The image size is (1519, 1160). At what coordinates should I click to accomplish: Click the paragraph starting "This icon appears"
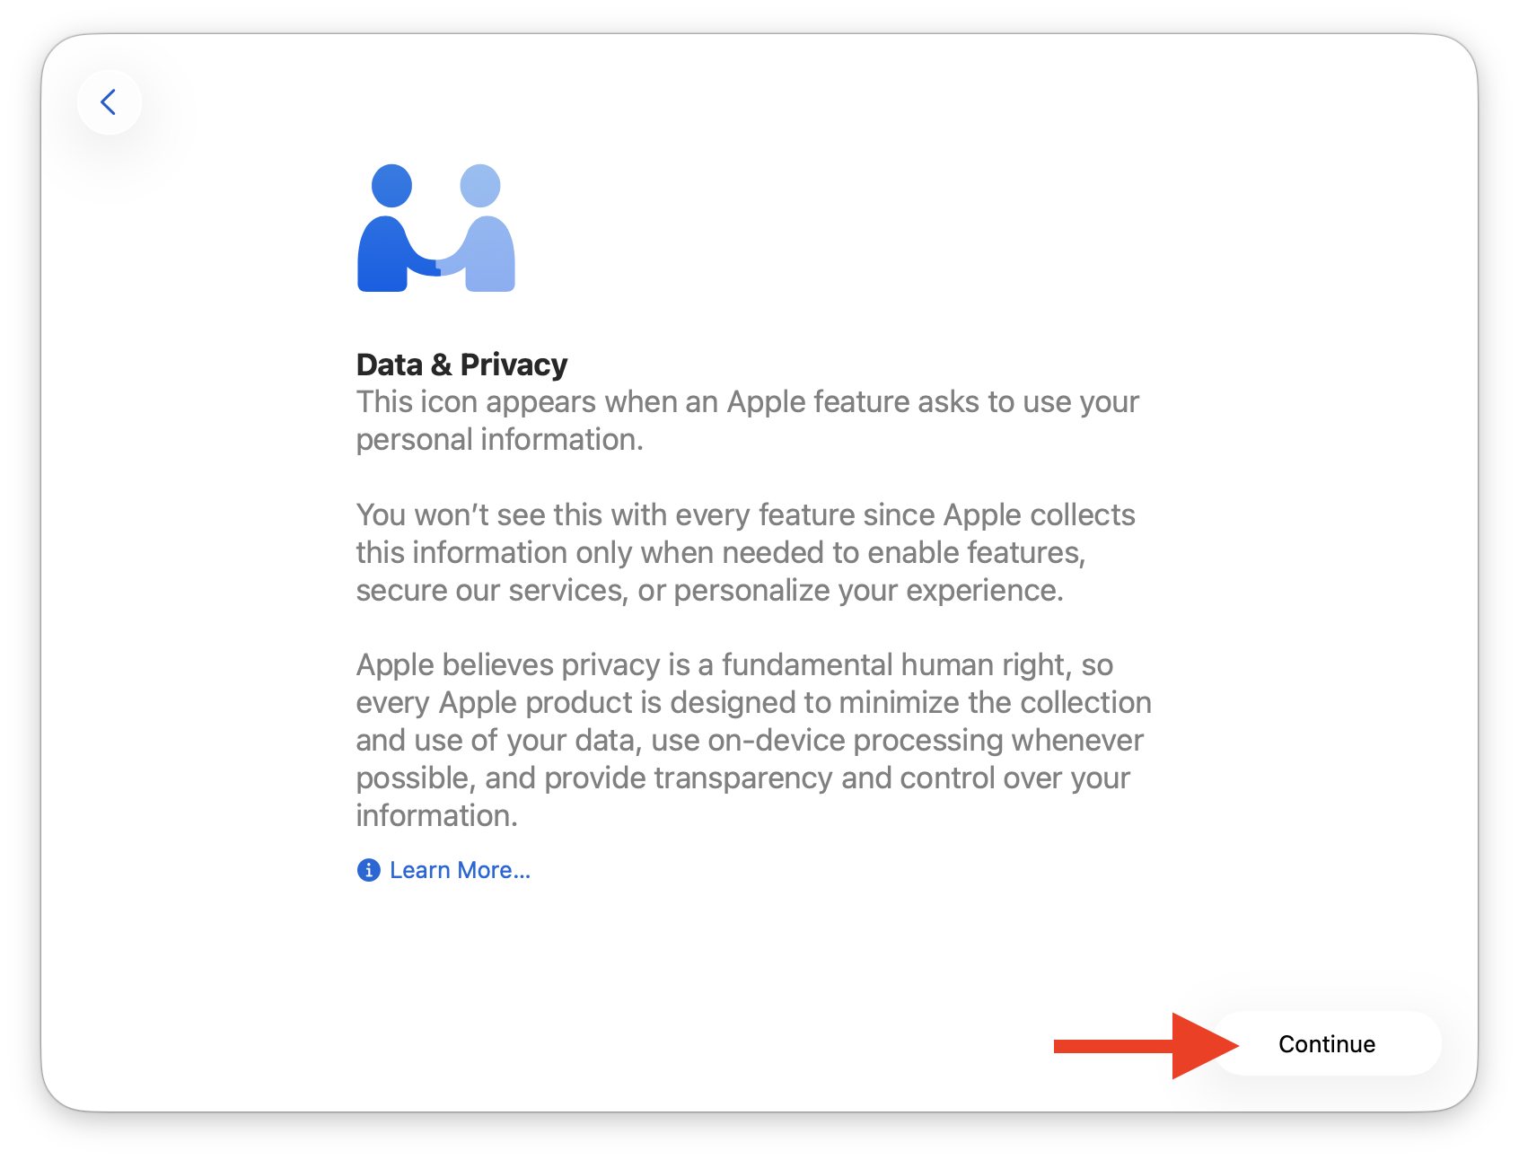click(747, 420)
